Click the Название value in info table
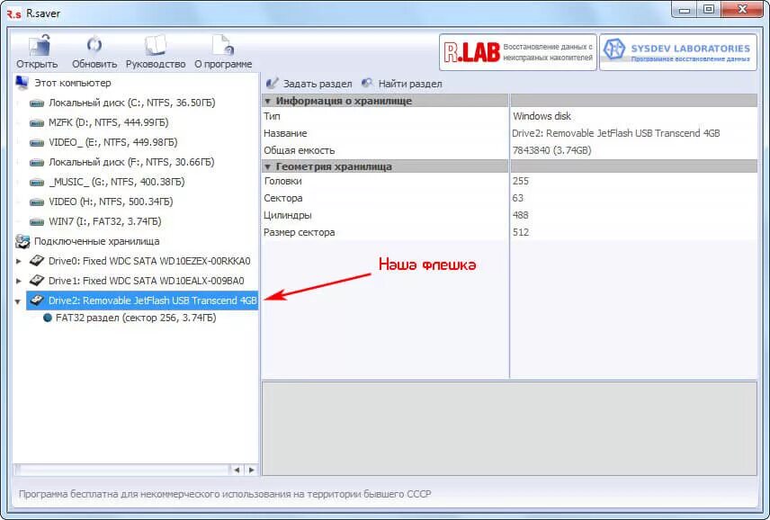Screen dimensions: 770x520 616,133
